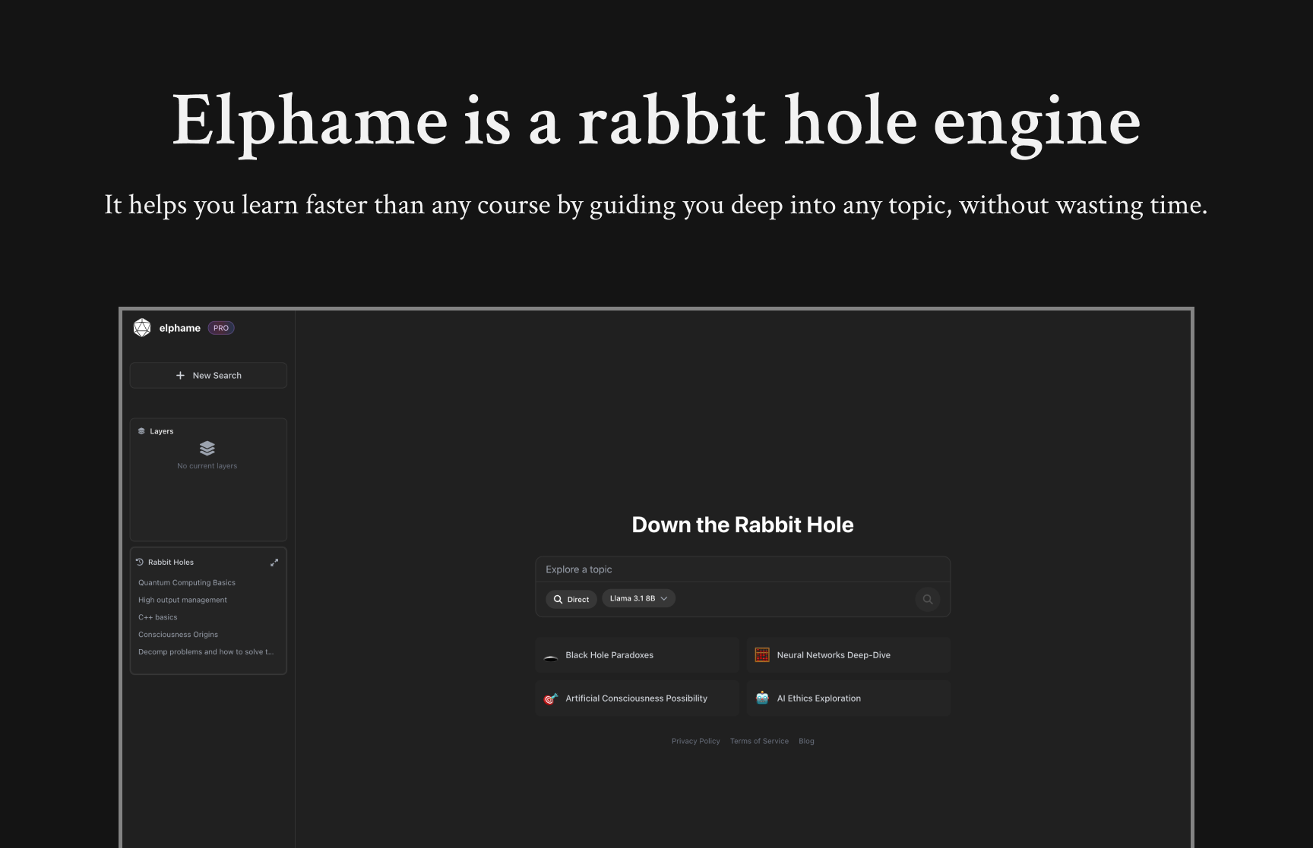The width and height of the screenshot is (1313, 848).
Task: Click the PRO badge
Action: pos(221,328)
